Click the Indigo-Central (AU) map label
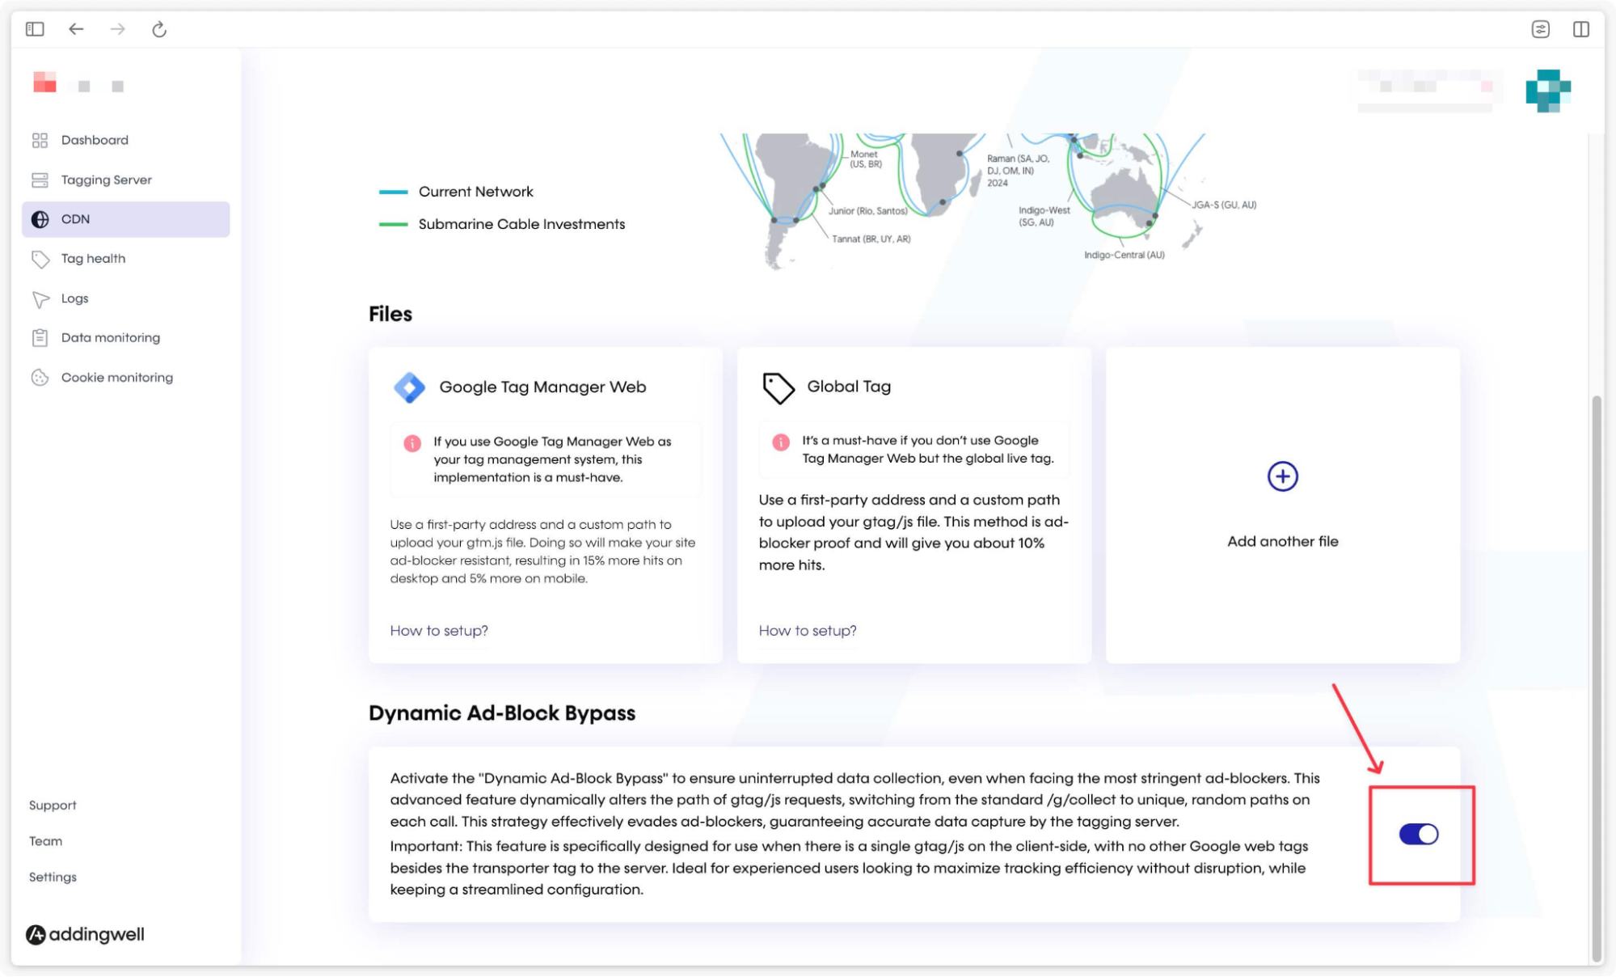Image resolution: width=1616 pixels, height=977 pixels. point(1124,255)
